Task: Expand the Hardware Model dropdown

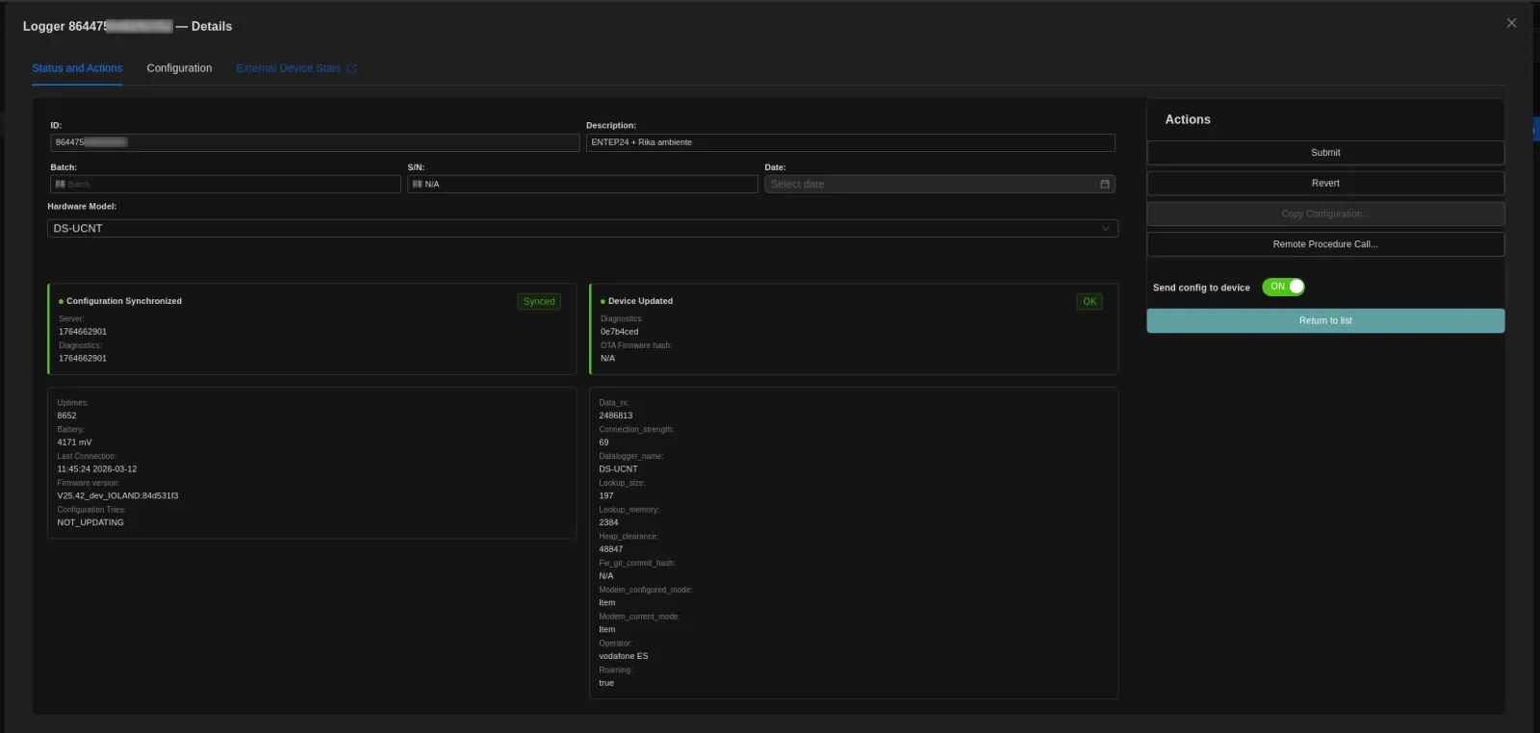Action: (x=582, y=229)
